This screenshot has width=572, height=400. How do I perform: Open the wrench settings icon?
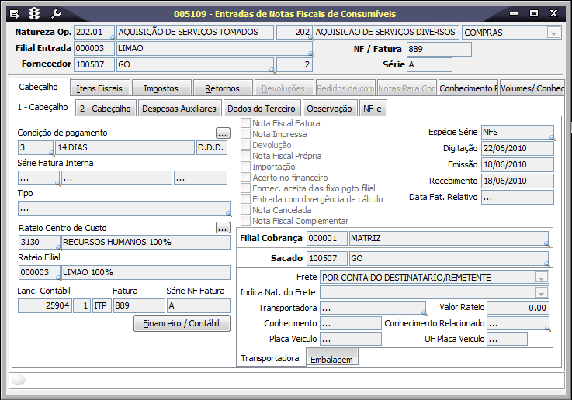pos(56,14)
